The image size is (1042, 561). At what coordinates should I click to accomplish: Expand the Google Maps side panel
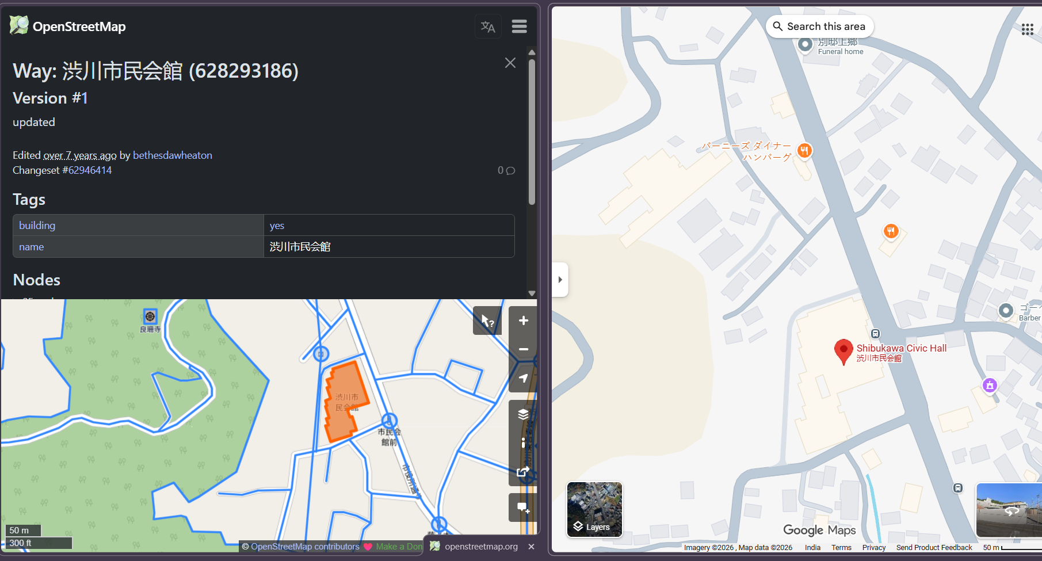click(x=560, y=280)
